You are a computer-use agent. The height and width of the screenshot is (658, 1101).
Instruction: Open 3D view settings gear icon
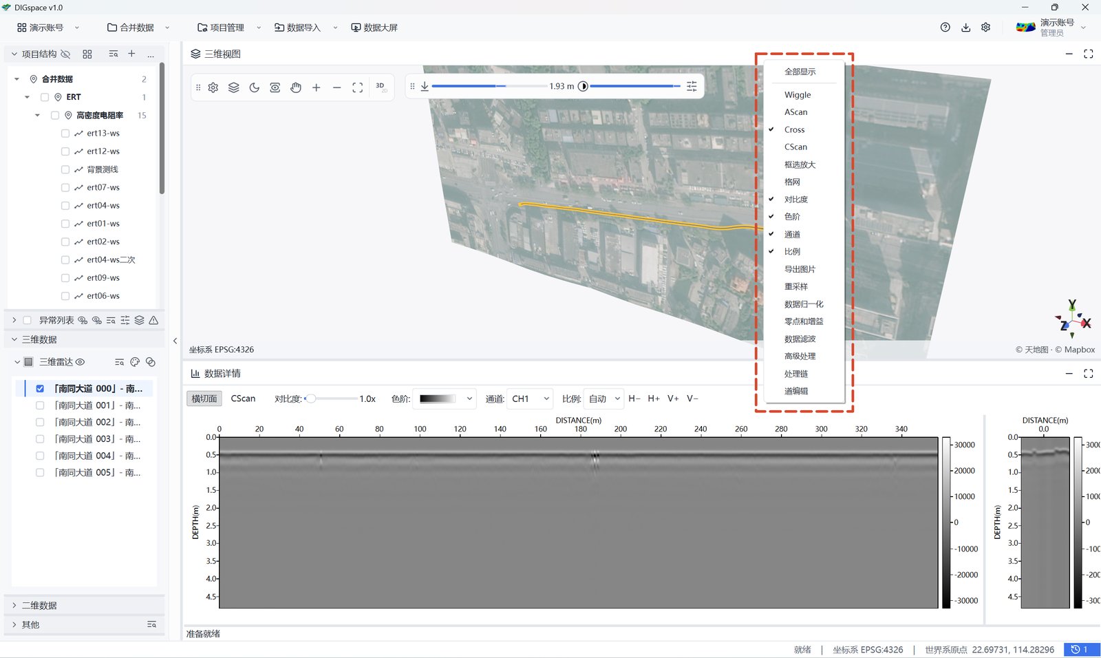pyautogui.click(x=213, y=87)
